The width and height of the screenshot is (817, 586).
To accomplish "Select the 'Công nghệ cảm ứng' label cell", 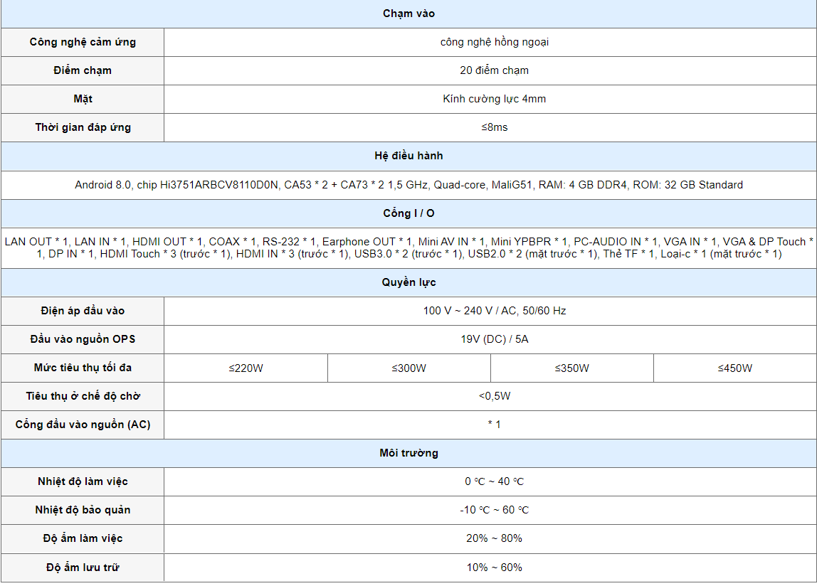I will tap(83, 42).
